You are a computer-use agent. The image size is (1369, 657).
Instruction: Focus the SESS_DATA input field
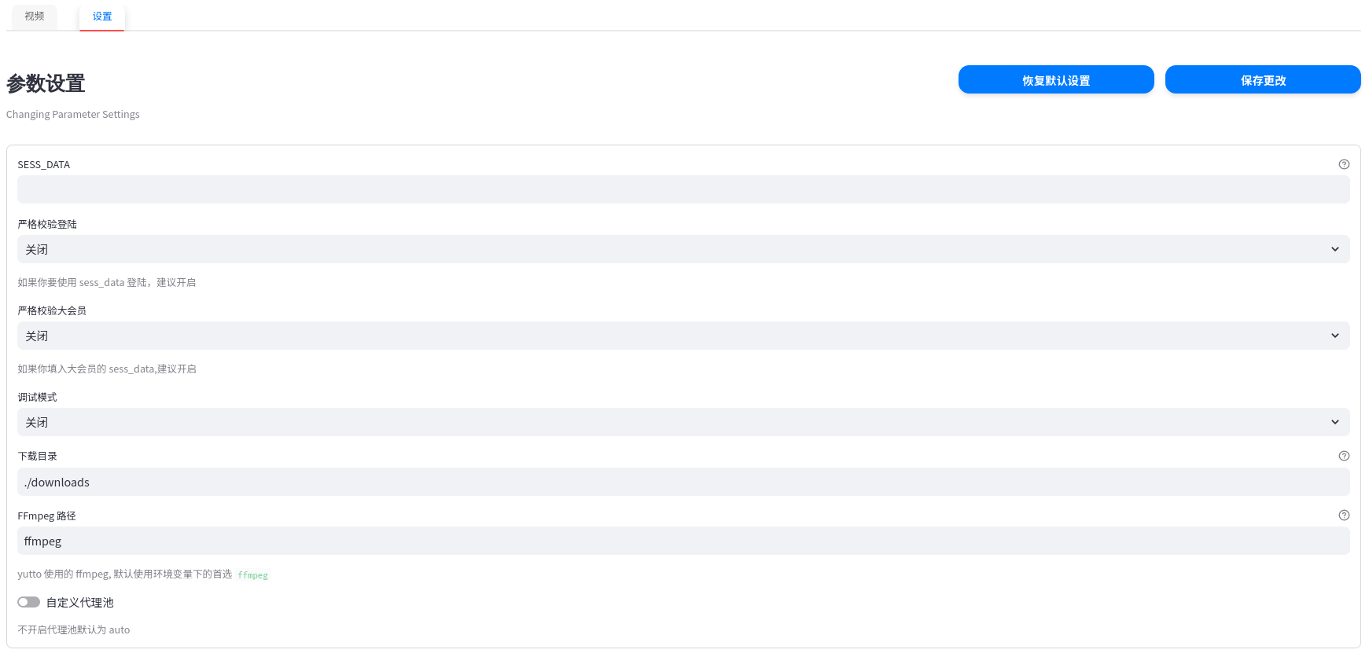683,189
